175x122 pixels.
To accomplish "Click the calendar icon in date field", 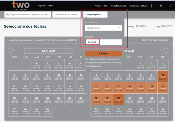I will click(7, 15).
